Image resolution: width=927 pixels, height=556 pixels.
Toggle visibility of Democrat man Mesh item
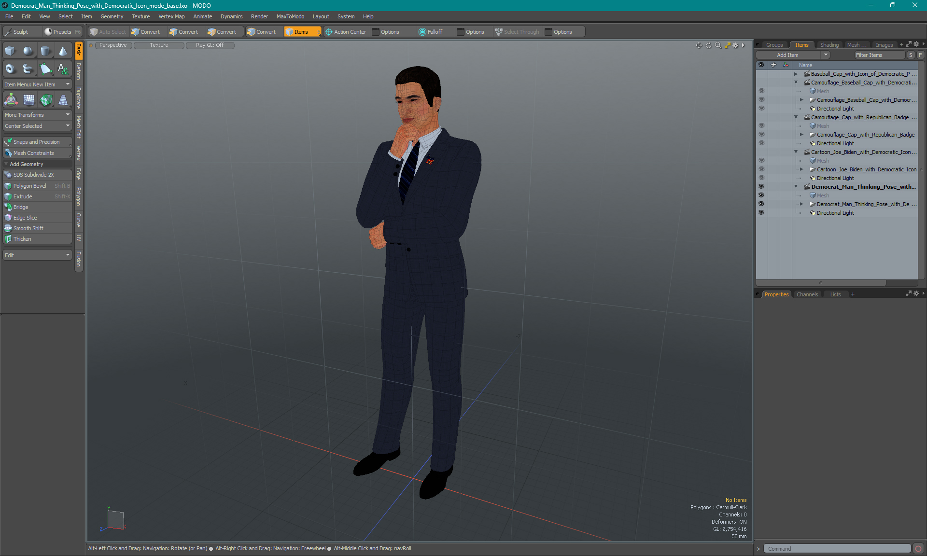tap(761, 195)
